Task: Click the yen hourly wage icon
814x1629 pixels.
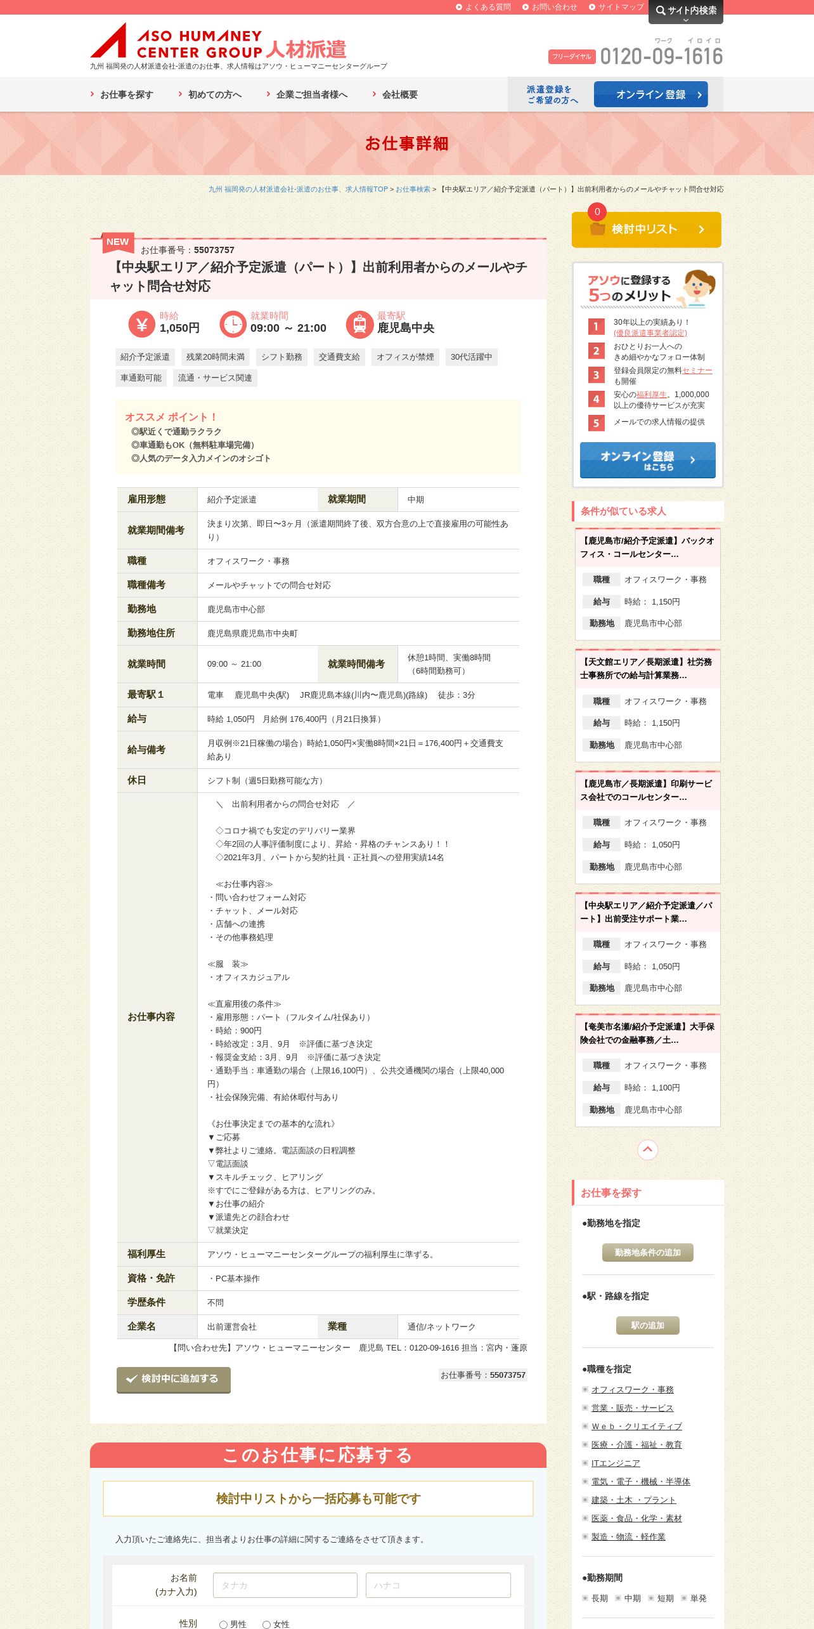Action: click(x=142, y=324)
